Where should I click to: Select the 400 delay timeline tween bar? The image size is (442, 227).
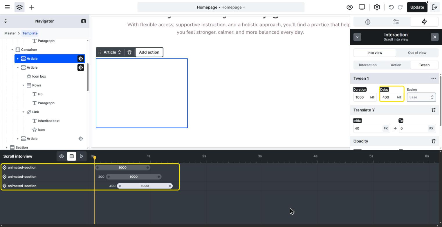pyautogui.click(x=145, y=186)
